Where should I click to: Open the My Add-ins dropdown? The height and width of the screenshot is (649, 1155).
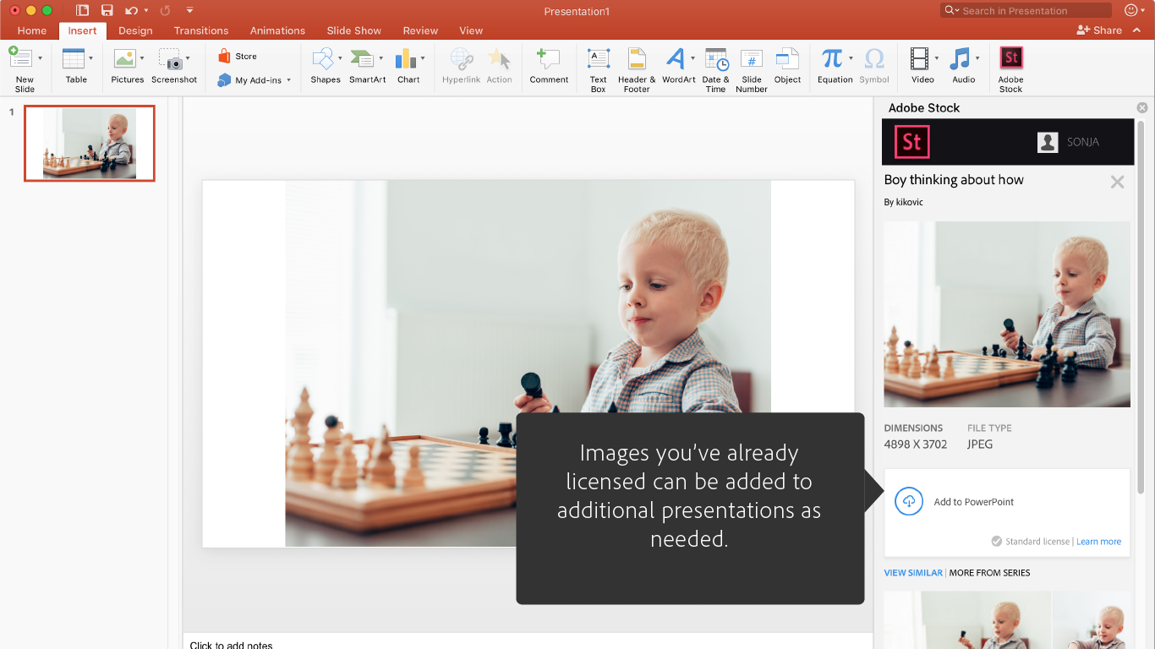[288, 80]
